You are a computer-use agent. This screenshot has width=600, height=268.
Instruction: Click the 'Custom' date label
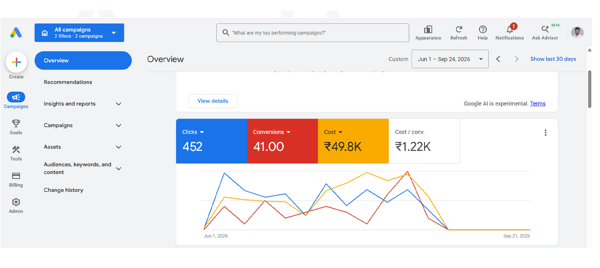(x=398, y=59)
